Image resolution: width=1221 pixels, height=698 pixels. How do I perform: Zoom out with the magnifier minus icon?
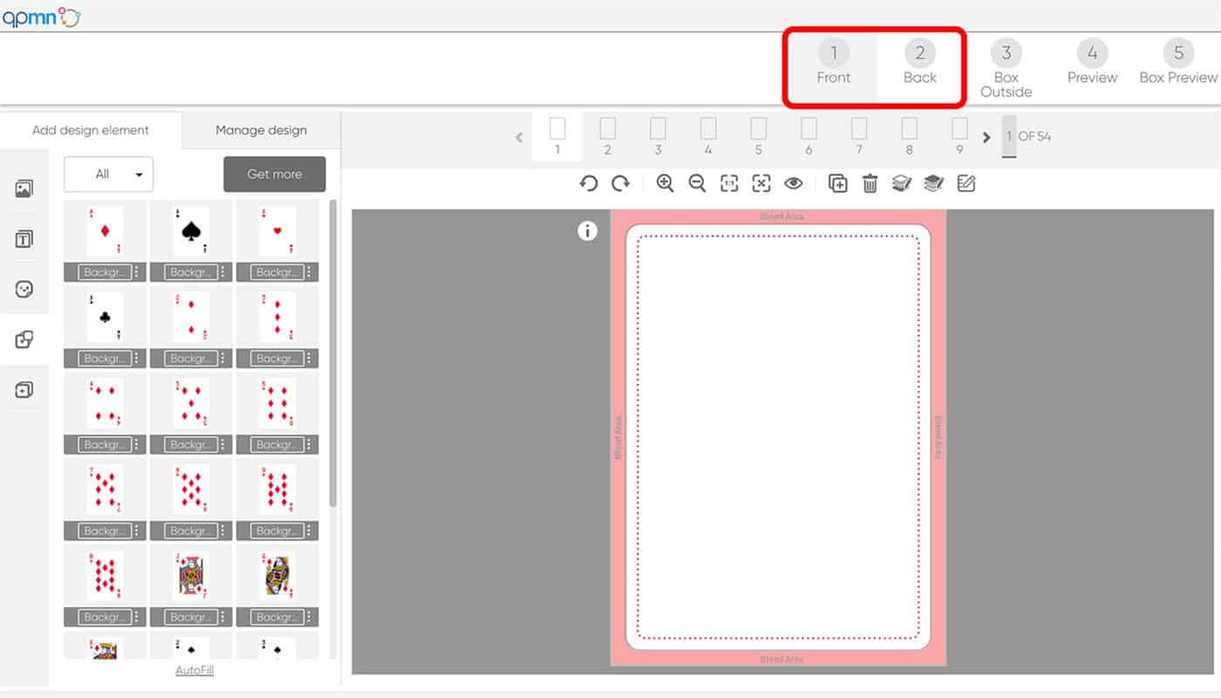click(697, 183)
